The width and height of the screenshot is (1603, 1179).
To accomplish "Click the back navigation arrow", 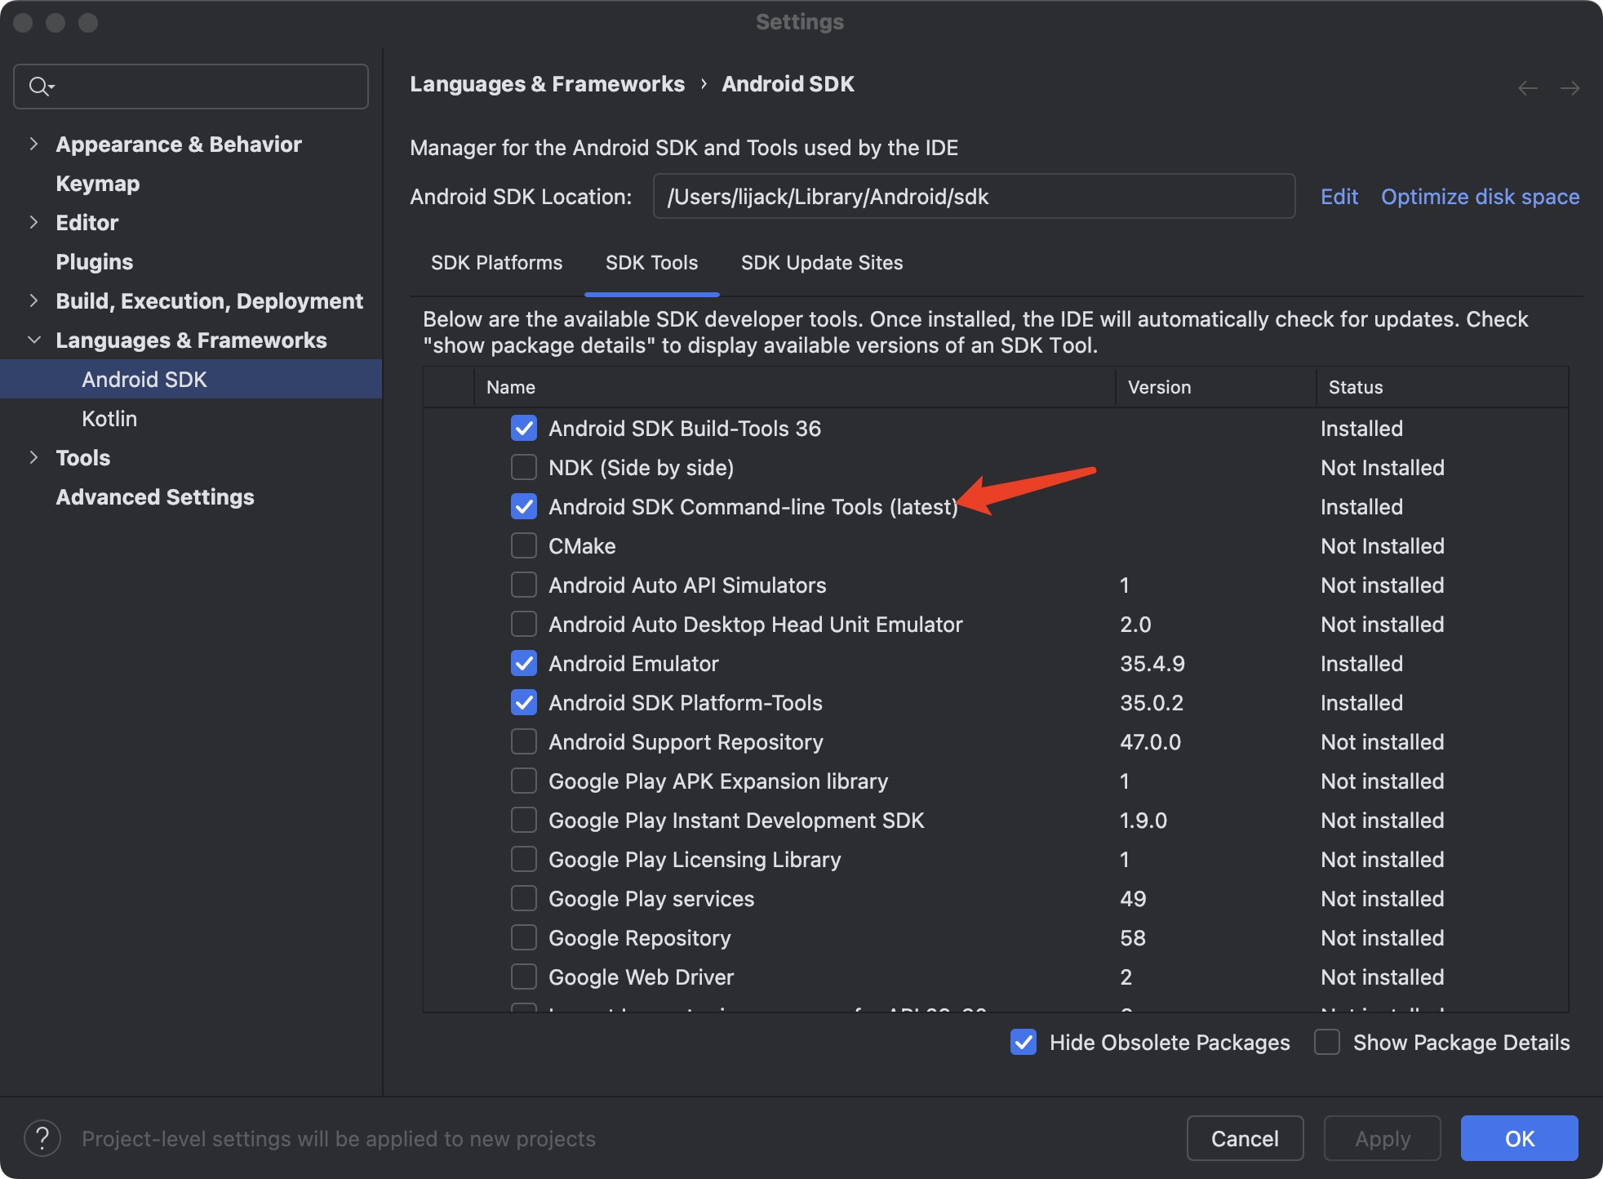I will point(1528,87).
